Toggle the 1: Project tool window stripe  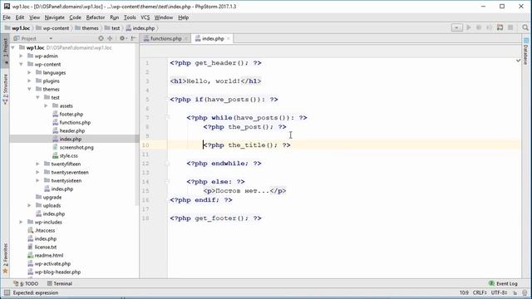[x=5, y=51]
